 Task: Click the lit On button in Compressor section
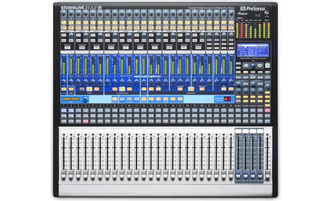(x=122, y=89)
